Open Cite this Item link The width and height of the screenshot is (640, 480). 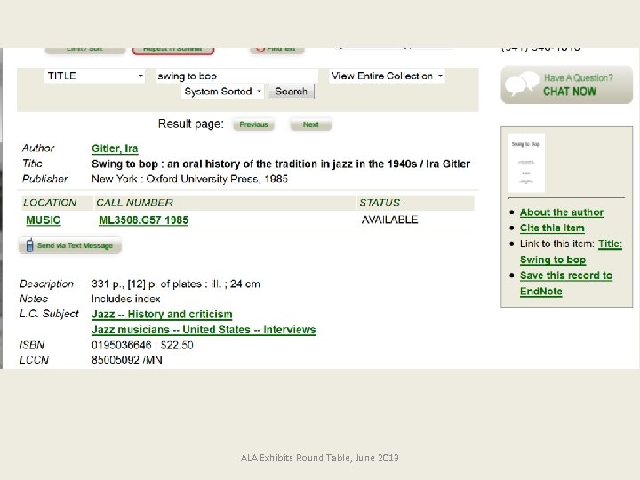coord(552,228)
